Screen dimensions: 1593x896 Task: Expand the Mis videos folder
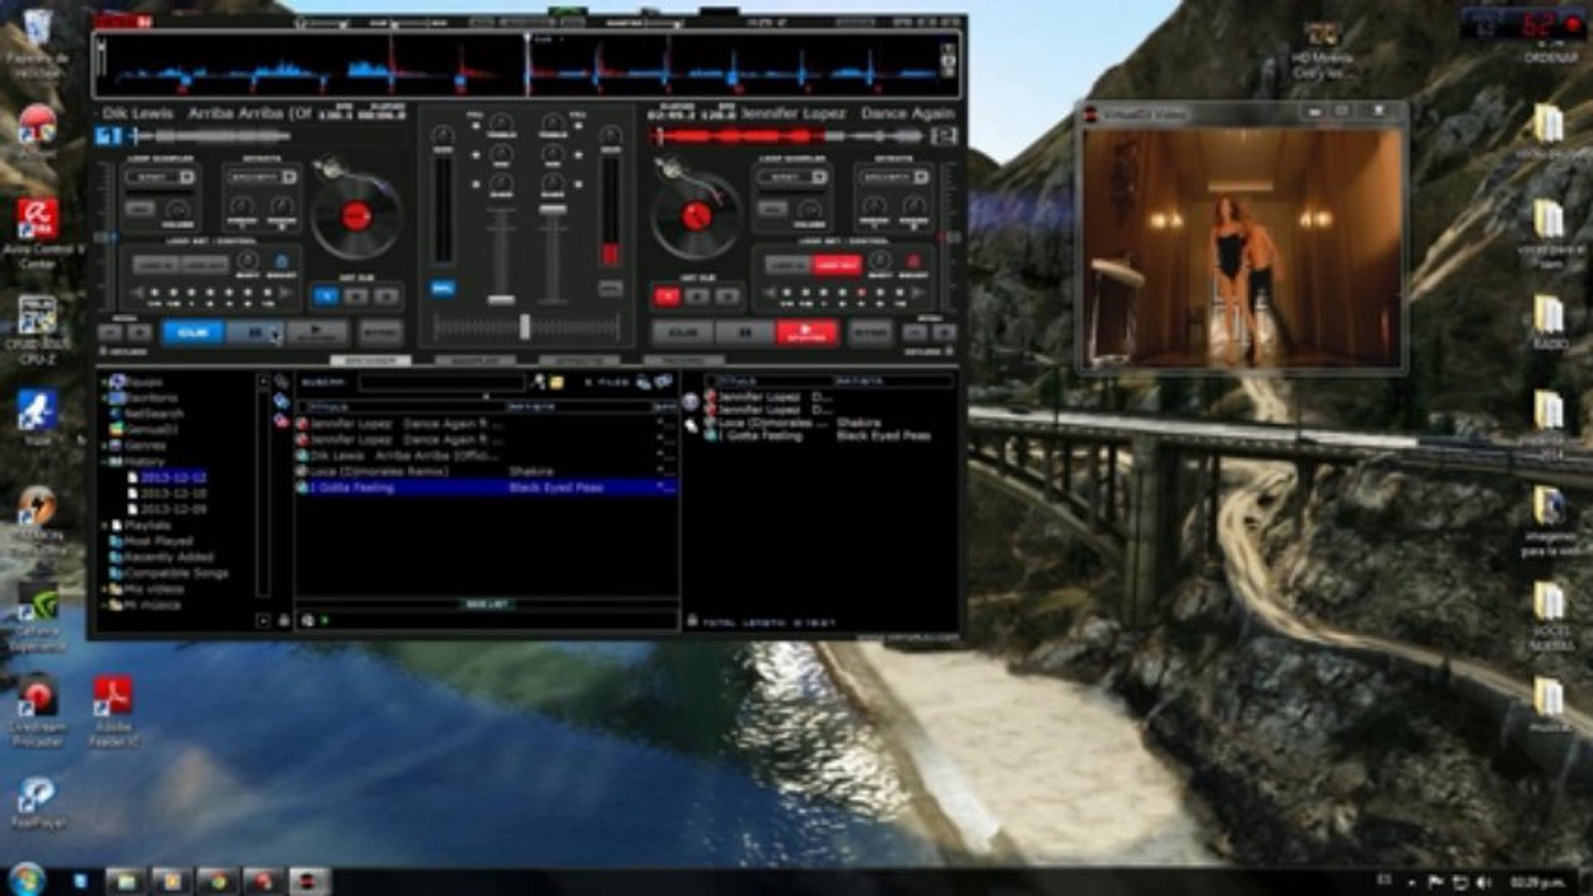(x=105, y=589)
